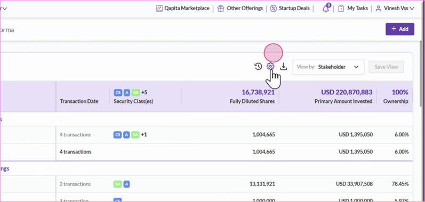
Task: Click the A badge in header row
Action: (x=127, y=93)
